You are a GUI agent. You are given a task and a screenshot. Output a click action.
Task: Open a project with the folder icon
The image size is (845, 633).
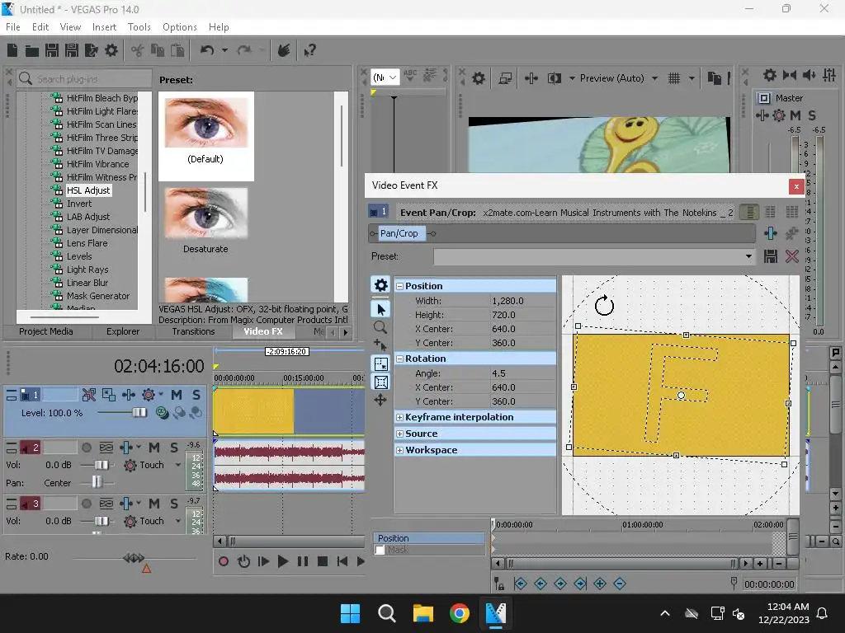(32, 50)
